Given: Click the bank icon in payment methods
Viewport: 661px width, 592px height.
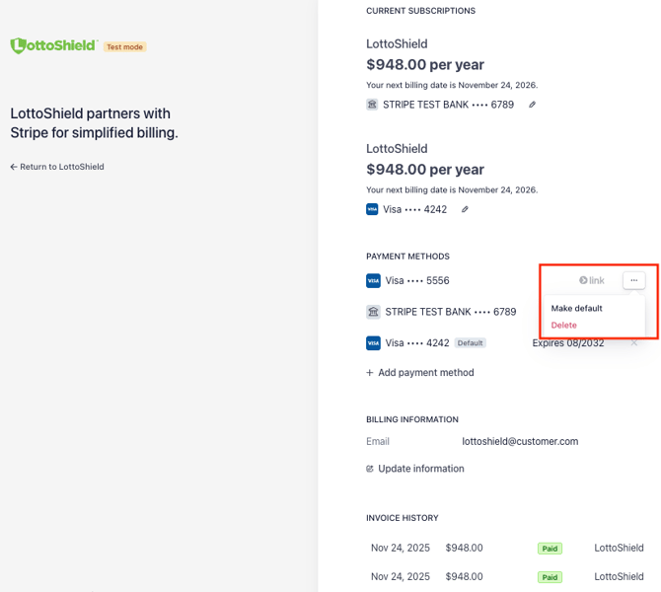Looking at the screenshot, I should (373, 312).
